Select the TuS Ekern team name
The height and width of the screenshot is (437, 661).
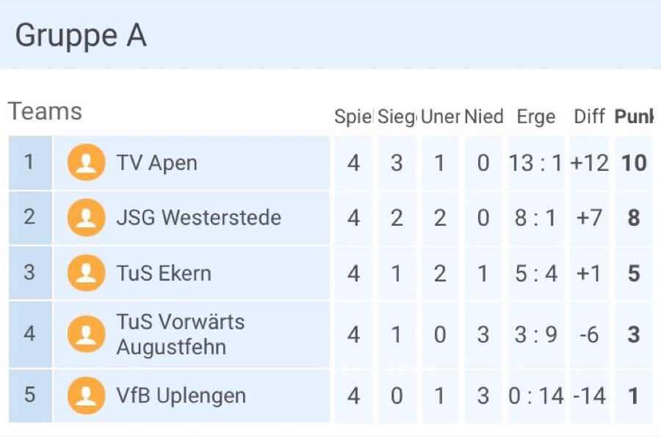pyautogui.click(x=163, y=273)
